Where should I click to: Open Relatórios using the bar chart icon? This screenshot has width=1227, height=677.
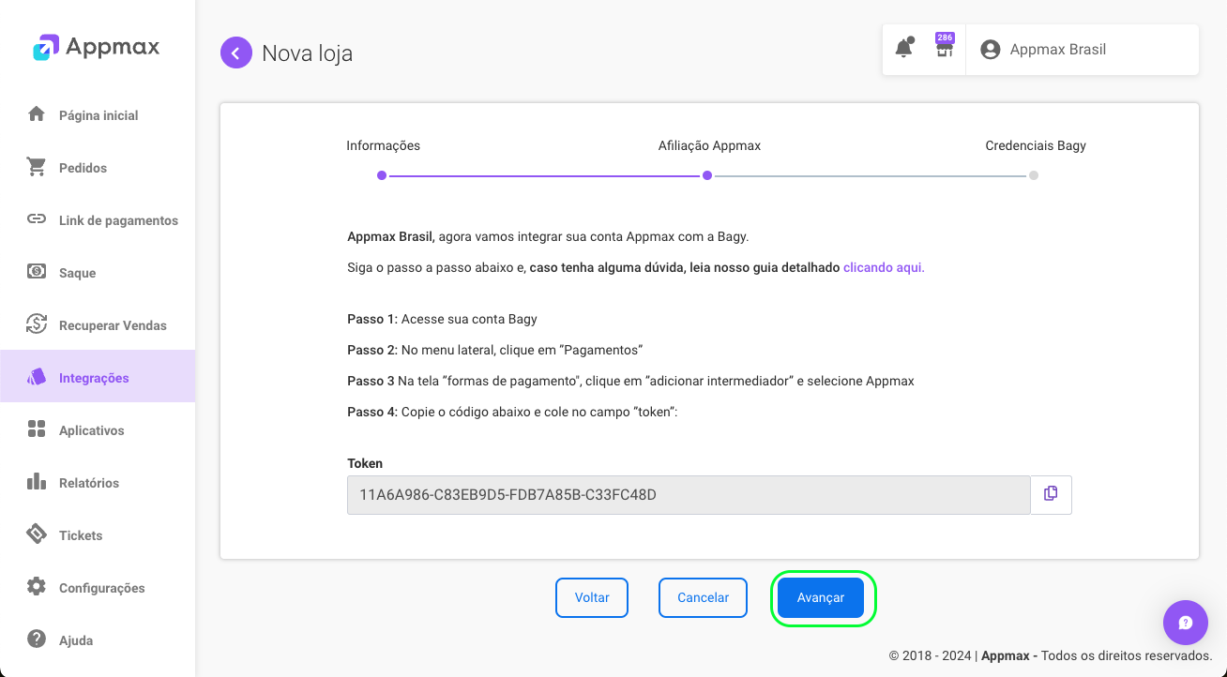pyautogui.click(x=37, y=482)
